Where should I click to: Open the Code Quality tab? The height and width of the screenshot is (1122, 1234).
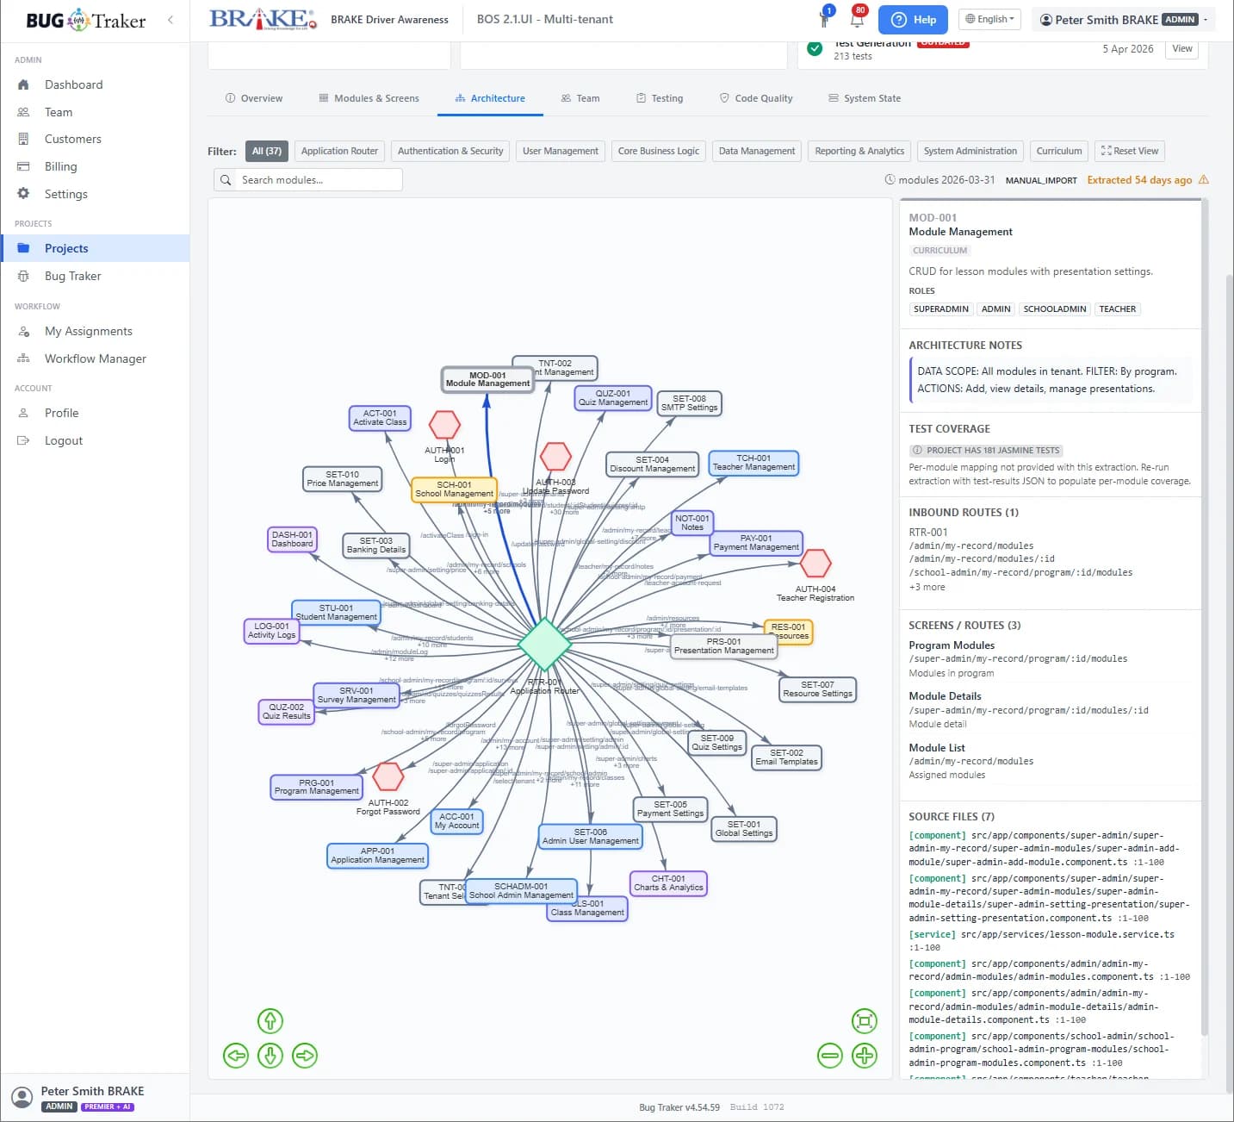pos(756,98)
